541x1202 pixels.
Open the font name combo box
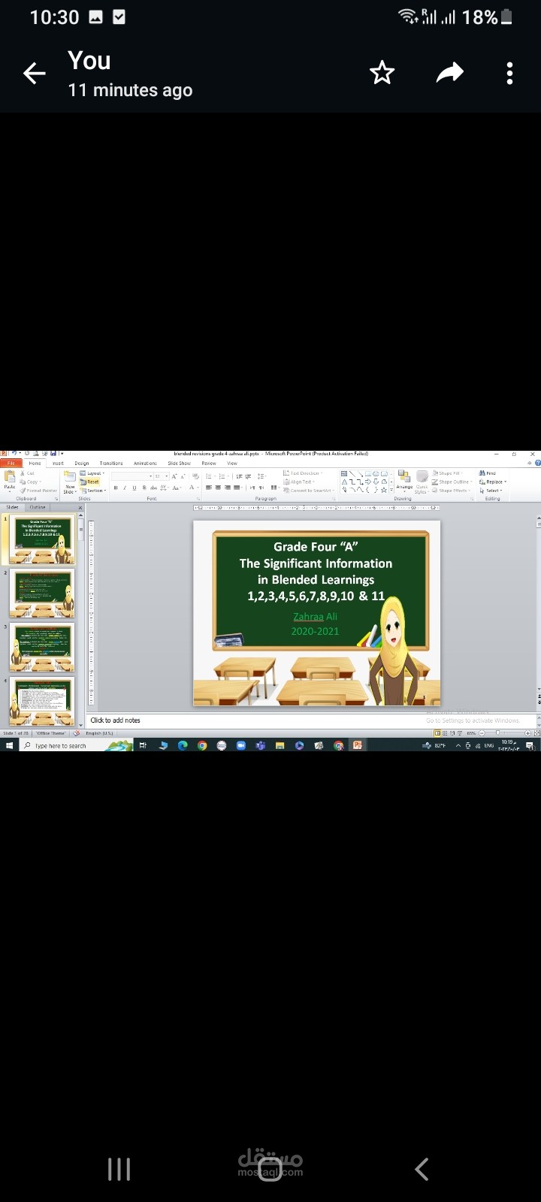pos(132,476)
